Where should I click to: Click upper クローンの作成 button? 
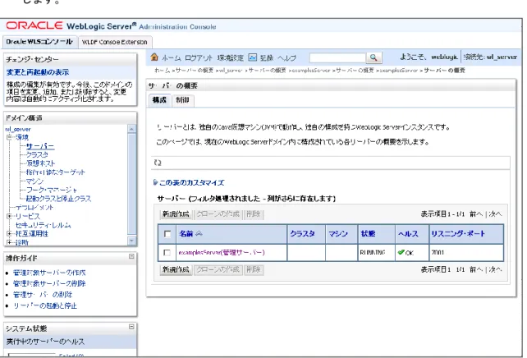pyautogui.click(x=218, y=214)
